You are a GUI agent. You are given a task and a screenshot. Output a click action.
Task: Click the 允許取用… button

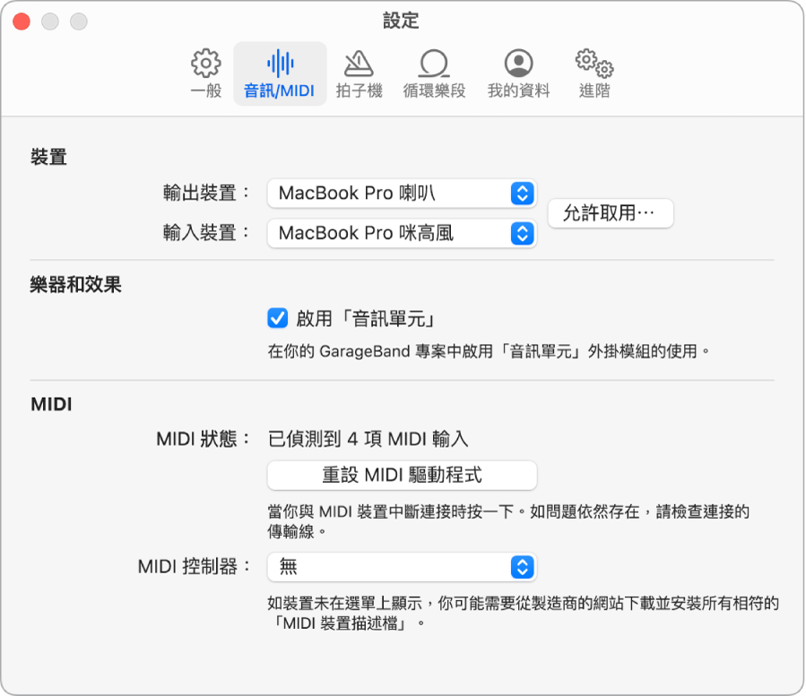pos(611,213)
